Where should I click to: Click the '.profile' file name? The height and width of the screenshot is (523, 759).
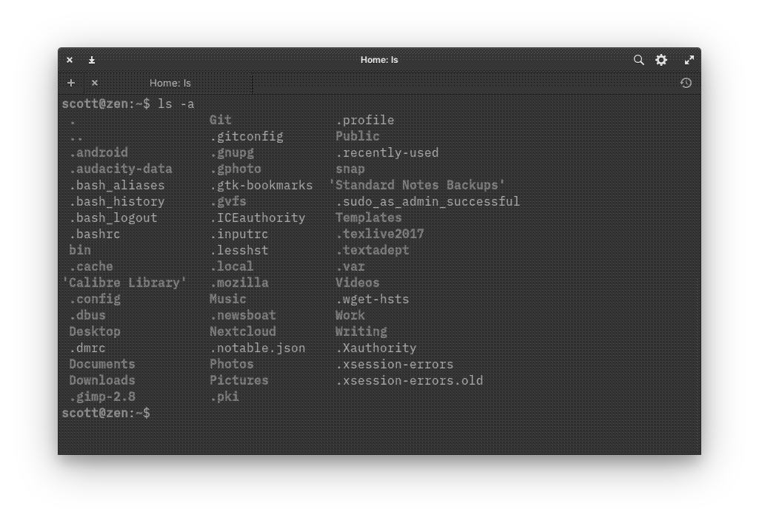click(x=365, y=120)
